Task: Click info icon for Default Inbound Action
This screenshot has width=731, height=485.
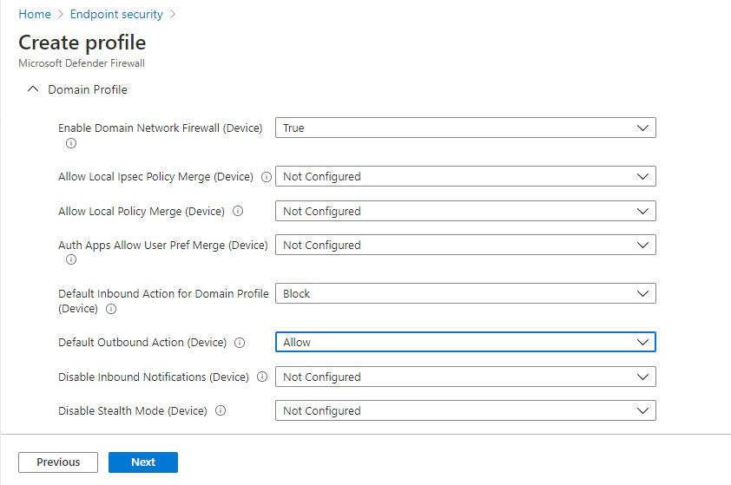Action: point(111,309)
